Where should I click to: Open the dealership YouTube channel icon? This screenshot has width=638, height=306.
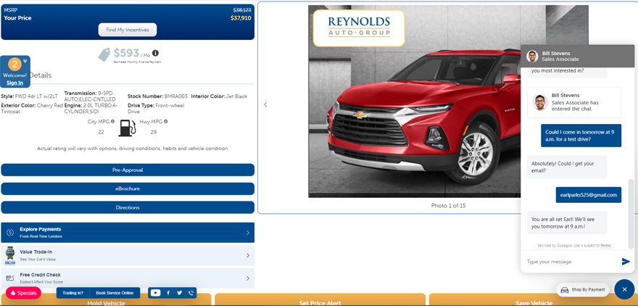[x=155, y=293]
